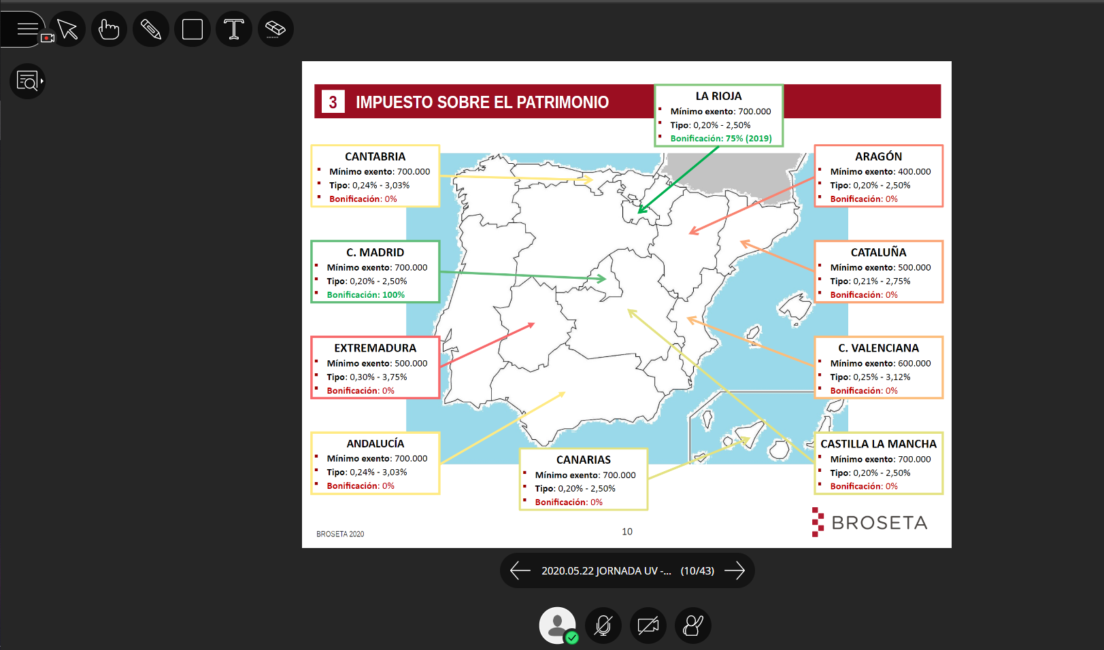
Task: Click the C. MADRID info box
Action: [375, 271]
